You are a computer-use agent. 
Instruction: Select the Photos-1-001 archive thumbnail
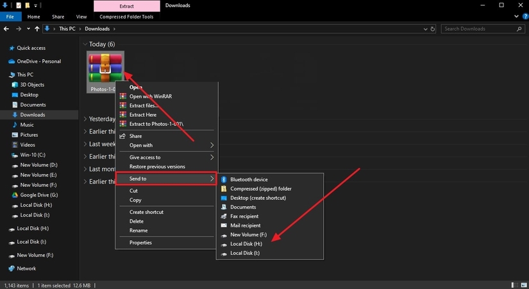point(104,68)
